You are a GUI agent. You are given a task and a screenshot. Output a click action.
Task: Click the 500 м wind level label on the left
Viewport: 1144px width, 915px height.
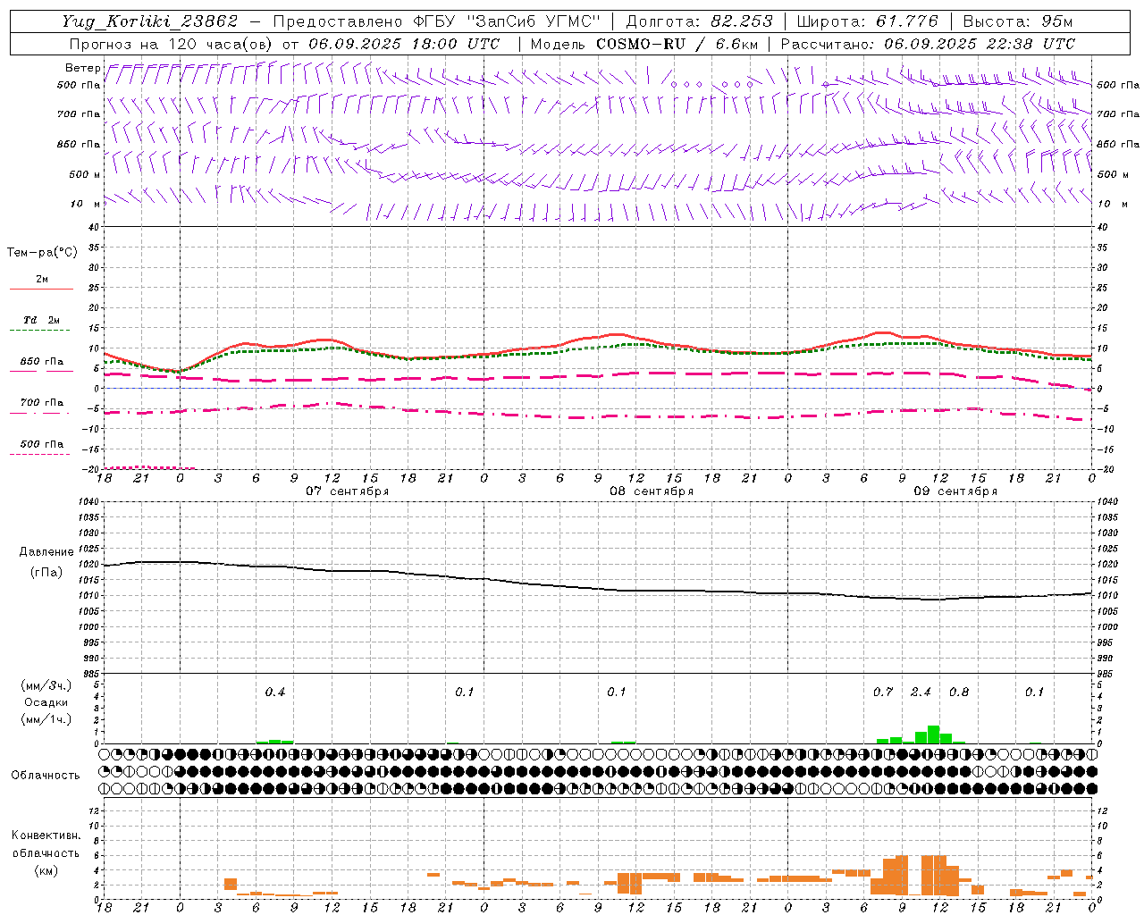coord(85,174)
